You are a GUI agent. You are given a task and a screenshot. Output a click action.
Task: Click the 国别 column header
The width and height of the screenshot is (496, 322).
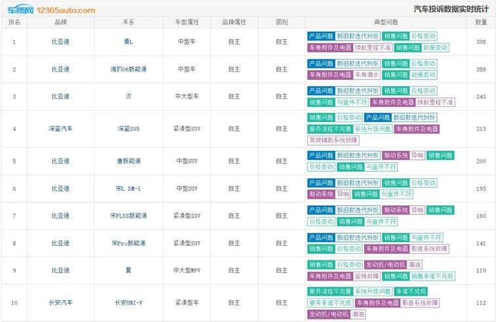point(281,22)
